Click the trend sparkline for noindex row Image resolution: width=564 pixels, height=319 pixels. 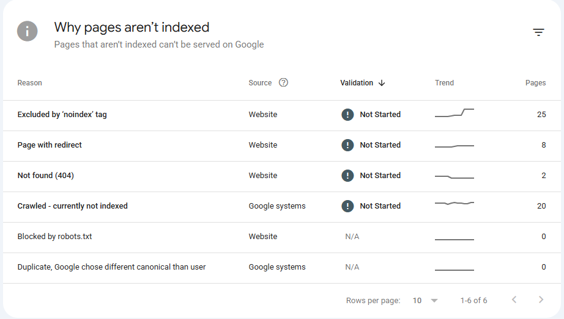(455, 113)
